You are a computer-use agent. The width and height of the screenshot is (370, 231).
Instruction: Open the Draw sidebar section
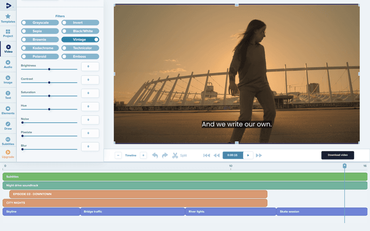click(8, 126)
